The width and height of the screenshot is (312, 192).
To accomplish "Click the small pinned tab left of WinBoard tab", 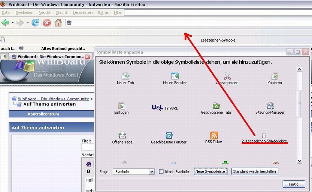I will [x=4, y=57].
